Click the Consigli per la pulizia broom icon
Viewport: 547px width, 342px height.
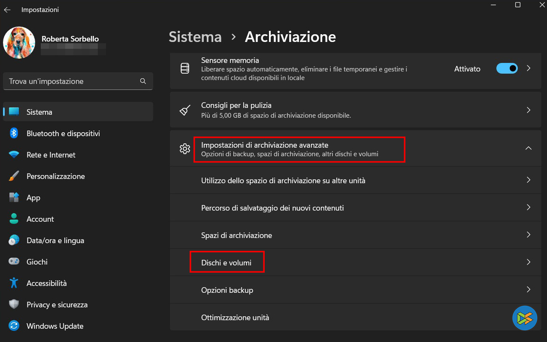coord(185,110)
